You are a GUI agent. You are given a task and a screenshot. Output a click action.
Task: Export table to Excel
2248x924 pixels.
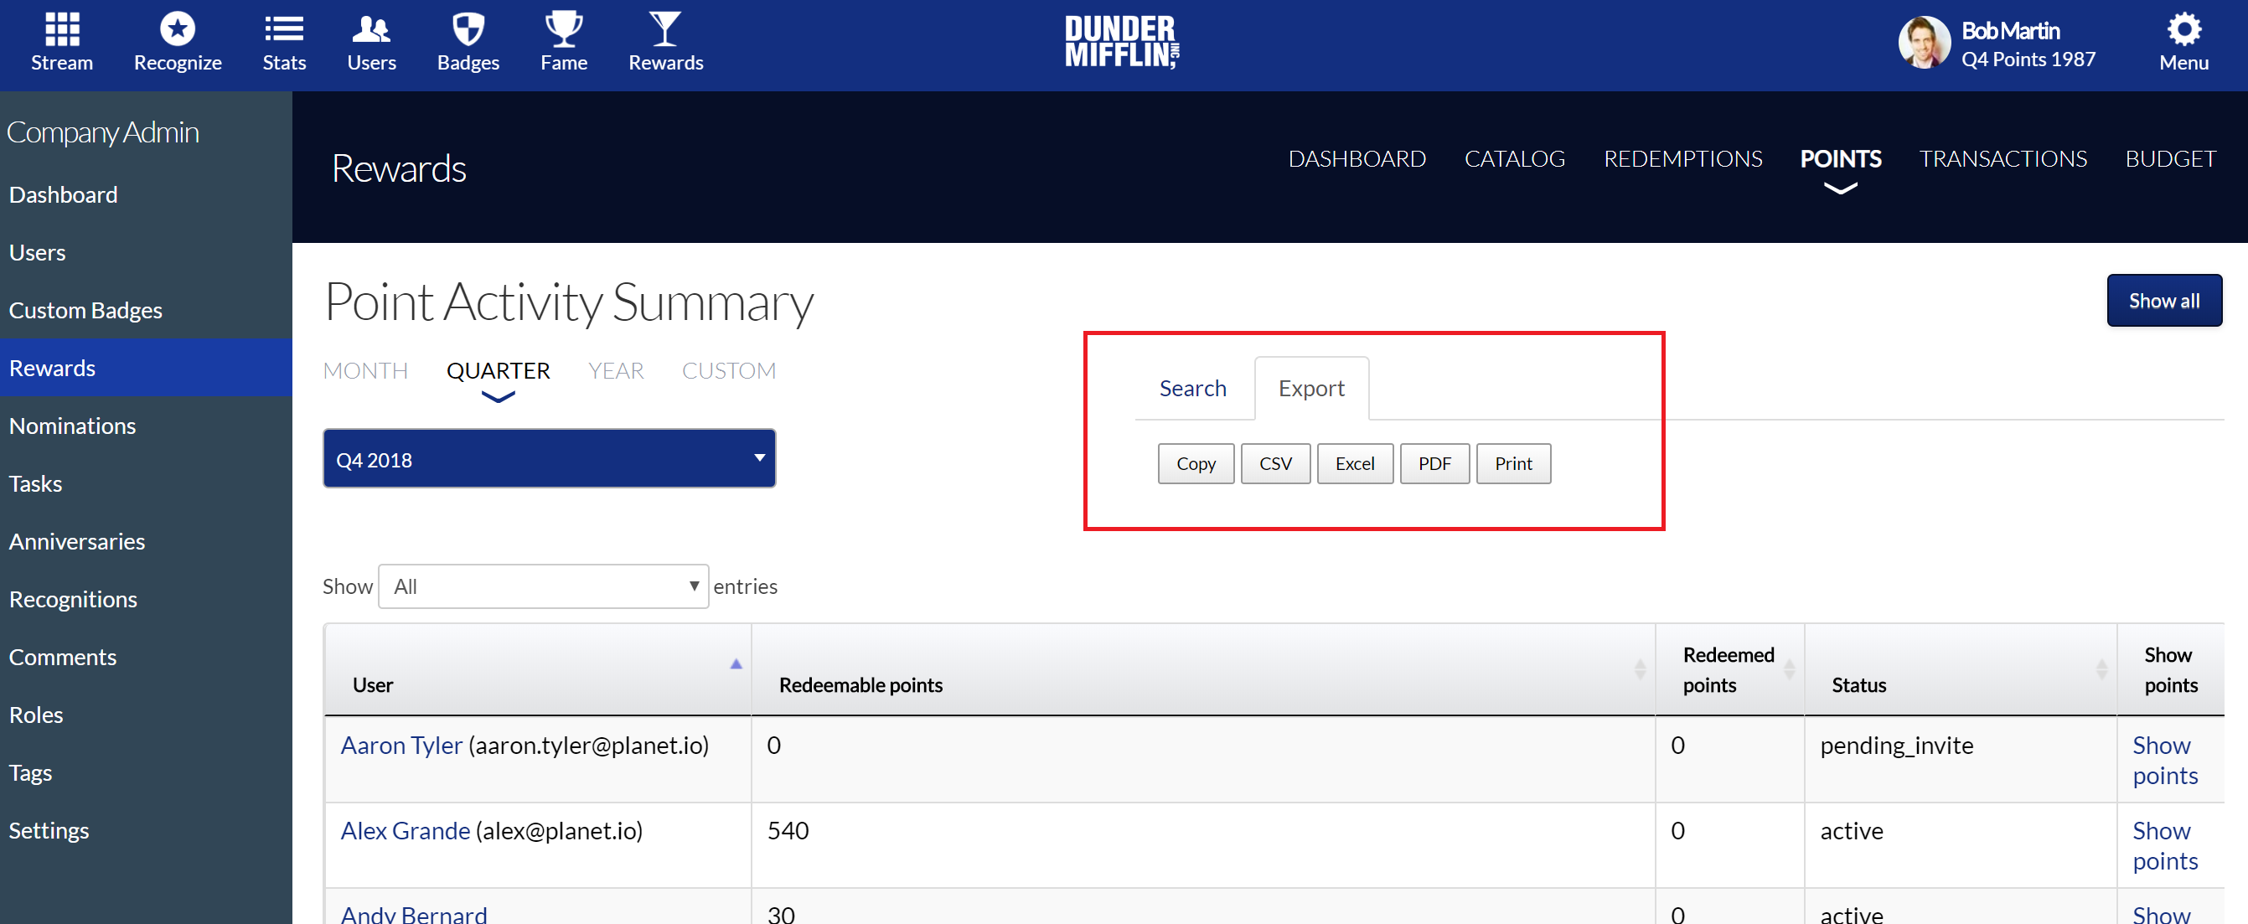point(1354,463)
